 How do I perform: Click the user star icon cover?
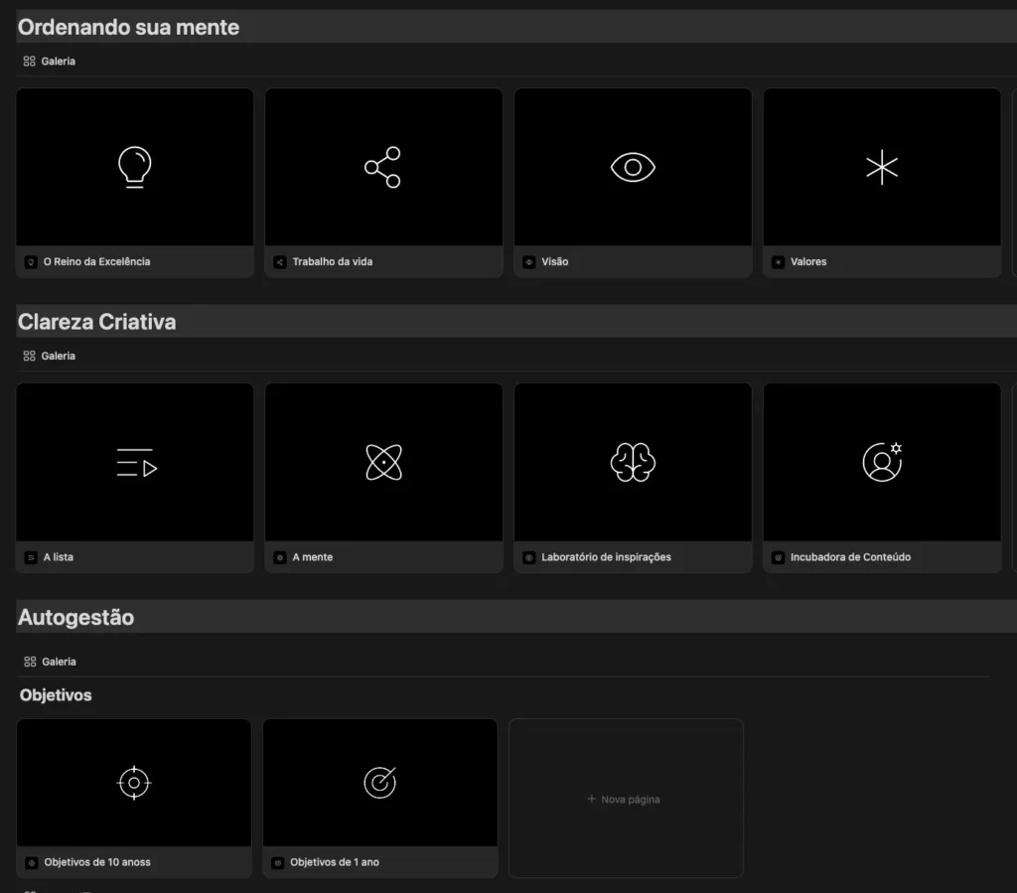881,462
